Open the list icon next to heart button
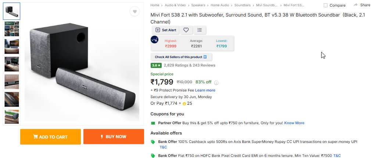This screenshot has height=158, width=373. pos(200,30)
